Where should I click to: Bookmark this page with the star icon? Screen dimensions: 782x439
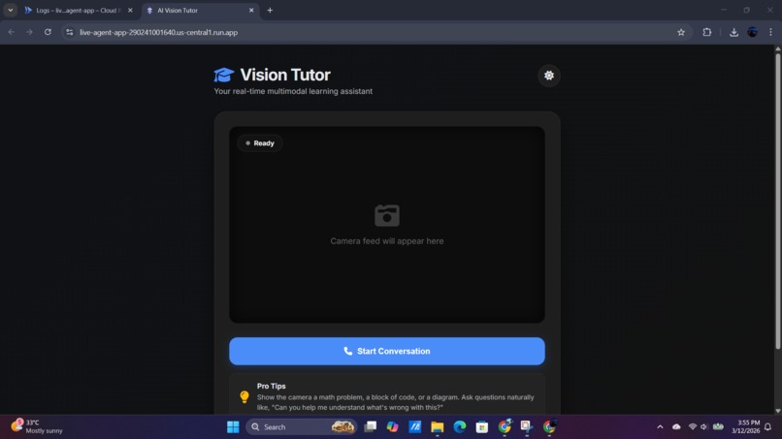pos(681,32)
